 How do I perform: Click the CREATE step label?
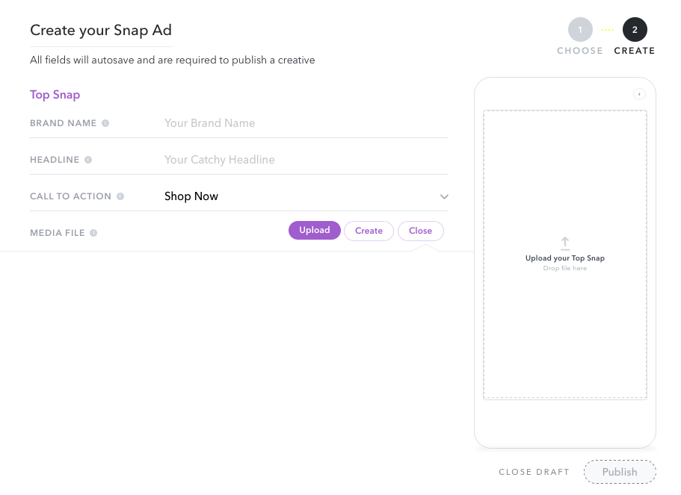(635, 51)
